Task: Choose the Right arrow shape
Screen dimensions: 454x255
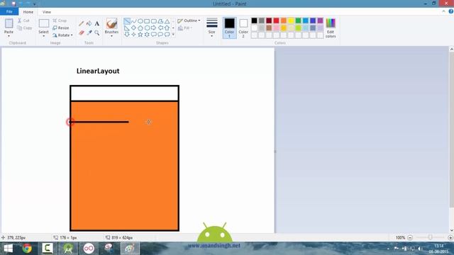Action: click(x=154, y=28)
